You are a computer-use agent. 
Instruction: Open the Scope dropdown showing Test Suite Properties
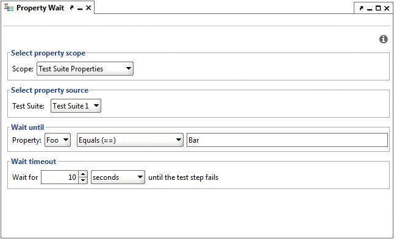(x=85, y=69)
